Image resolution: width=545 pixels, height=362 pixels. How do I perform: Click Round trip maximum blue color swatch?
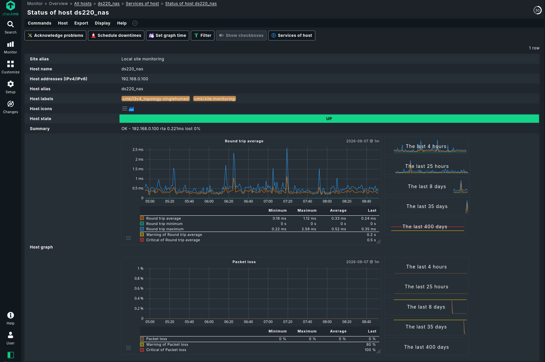142,229
